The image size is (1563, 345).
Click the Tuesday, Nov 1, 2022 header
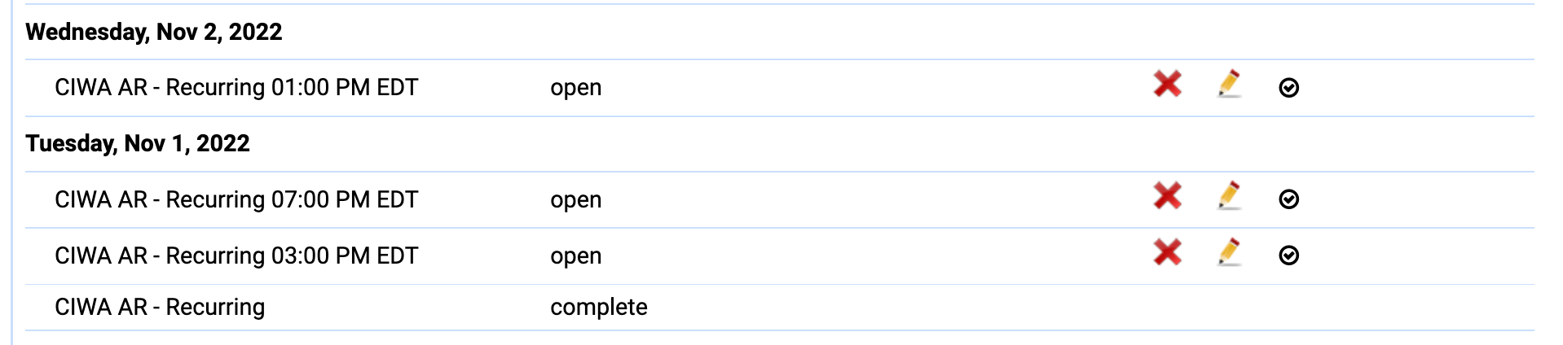(x=138, y=143)
